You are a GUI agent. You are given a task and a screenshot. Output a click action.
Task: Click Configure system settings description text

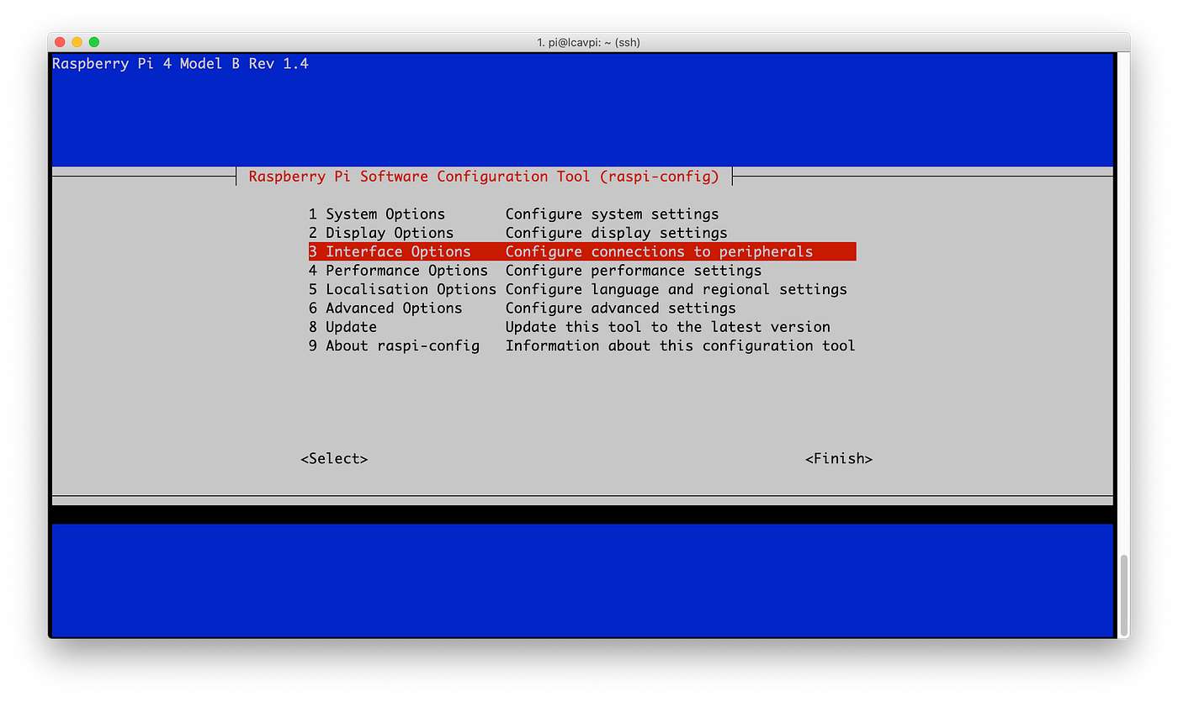tap(611, 214)
